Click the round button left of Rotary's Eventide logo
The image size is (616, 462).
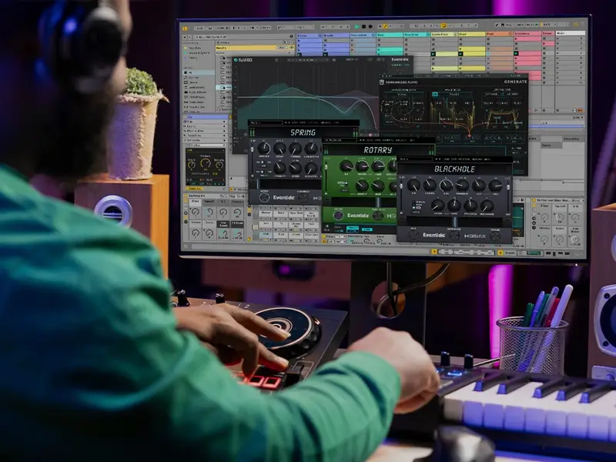(338, 216)
